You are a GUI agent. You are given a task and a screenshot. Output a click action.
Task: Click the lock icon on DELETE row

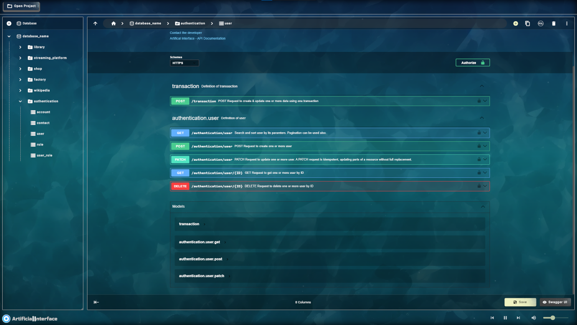coord(479,186)
